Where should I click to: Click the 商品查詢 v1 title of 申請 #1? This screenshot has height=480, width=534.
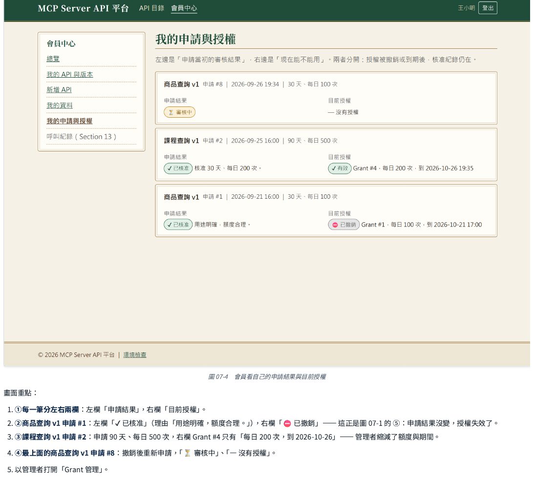[x=181, y=197]
